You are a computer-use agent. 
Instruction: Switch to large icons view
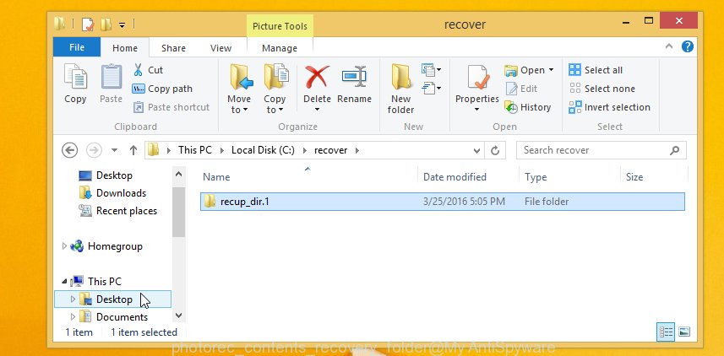click(x=684, y=332)
